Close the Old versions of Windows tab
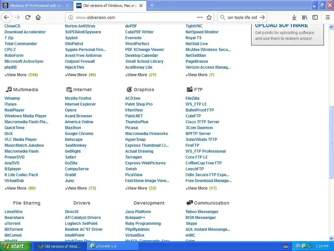Screen dimensions: 334x251 point(141,6)
